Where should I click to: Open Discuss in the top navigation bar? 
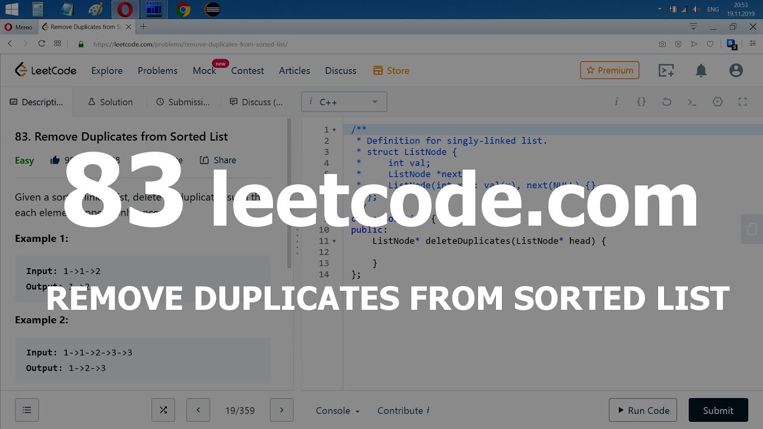click(x=340, y=70)
